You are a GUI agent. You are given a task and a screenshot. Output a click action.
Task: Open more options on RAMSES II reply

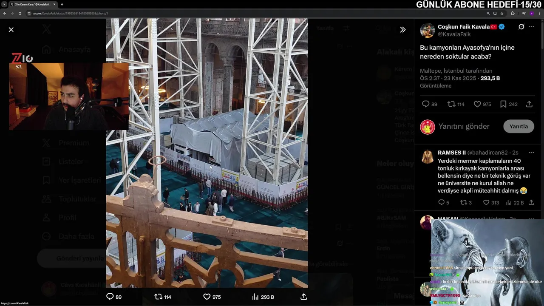point(531,153)
